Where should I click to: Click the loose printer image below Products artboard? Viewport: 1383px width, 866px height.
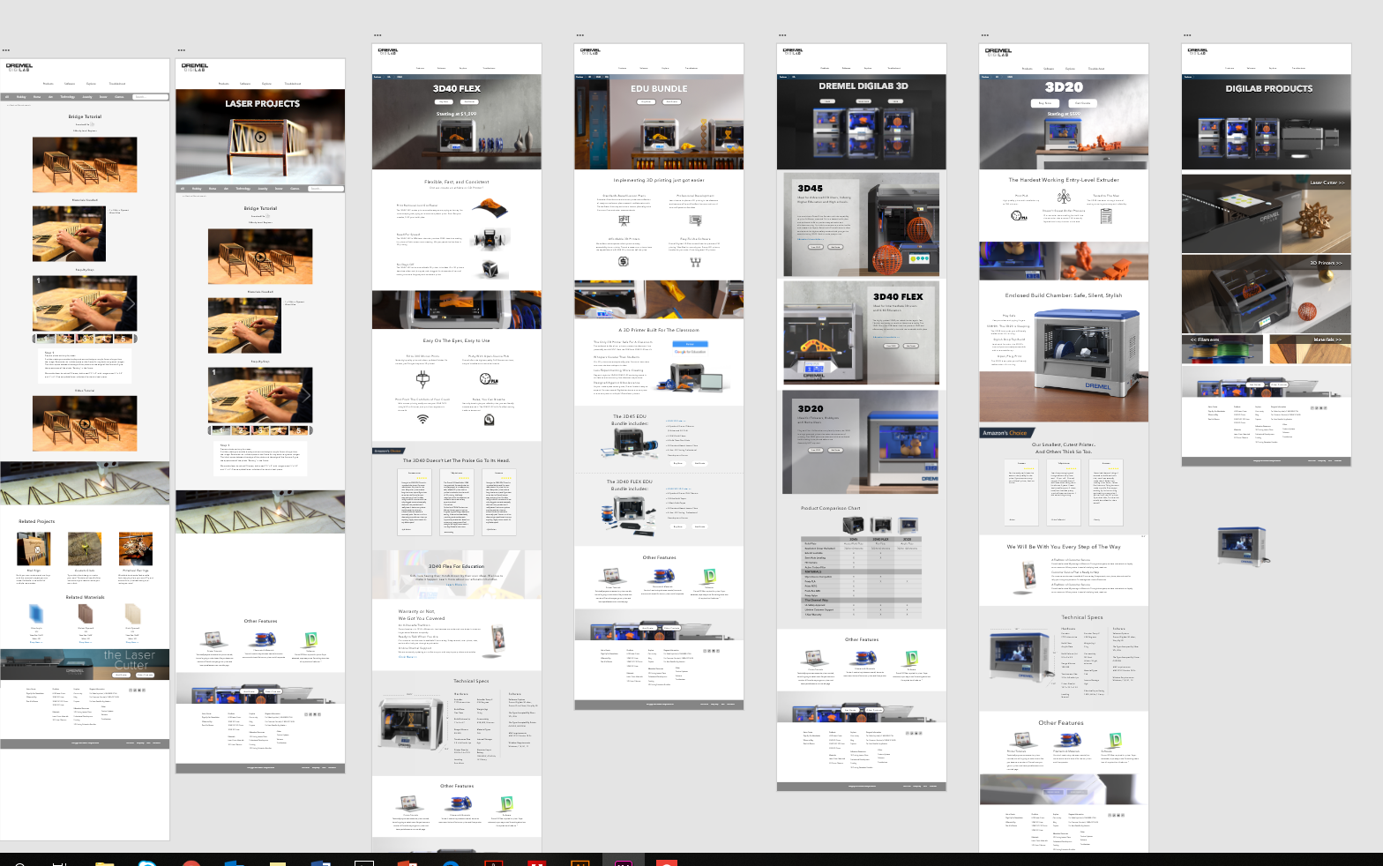pyautogui.click(x=1243, y=546)
